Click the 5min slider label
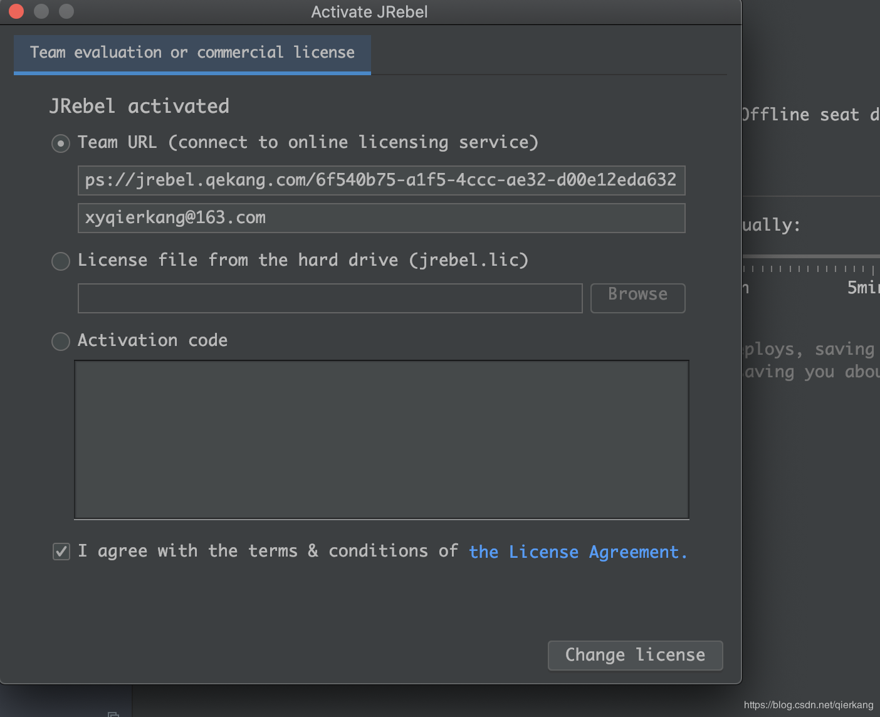Image resolution: width=880 pixels, height=717 pixels. coord(862,288)
